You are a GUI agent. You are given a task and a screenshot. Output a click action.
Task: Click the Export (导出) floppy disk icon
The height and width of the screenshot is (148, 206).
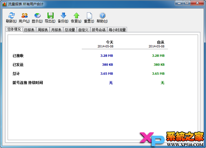pyautogui.click(x=50, y=16)
